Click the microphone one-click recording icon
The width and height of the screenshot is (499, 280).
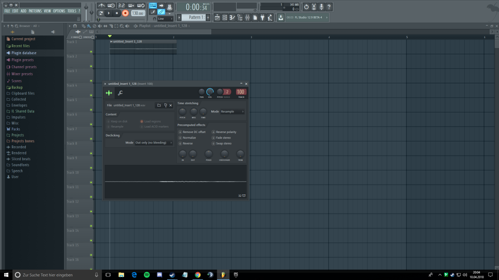click(x=322, y=7)
